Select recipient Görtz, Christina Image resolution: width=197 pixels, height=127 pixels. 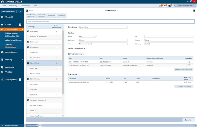[44, 79]
